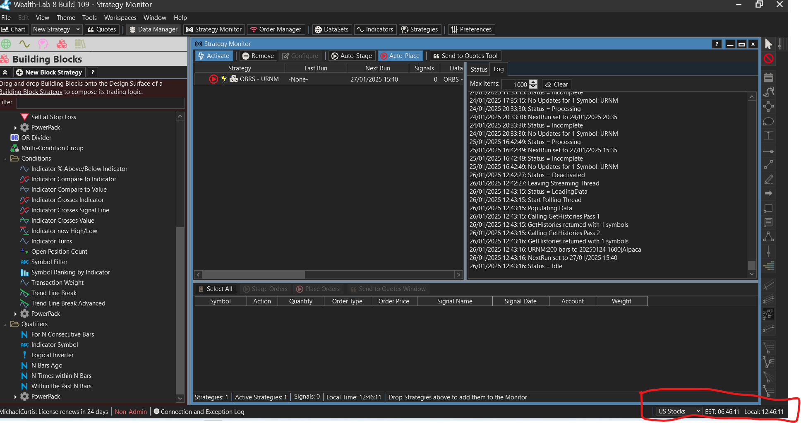Click New Block Strategy button
This screenshot has width=801, height=423.
[x=49, y=72]
